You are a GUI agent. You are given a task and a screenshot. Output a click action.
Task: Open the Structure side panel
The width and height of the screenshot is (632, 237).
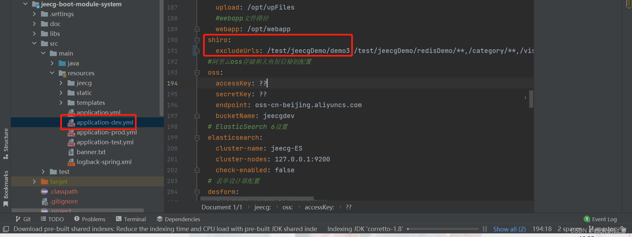[6, 144]
